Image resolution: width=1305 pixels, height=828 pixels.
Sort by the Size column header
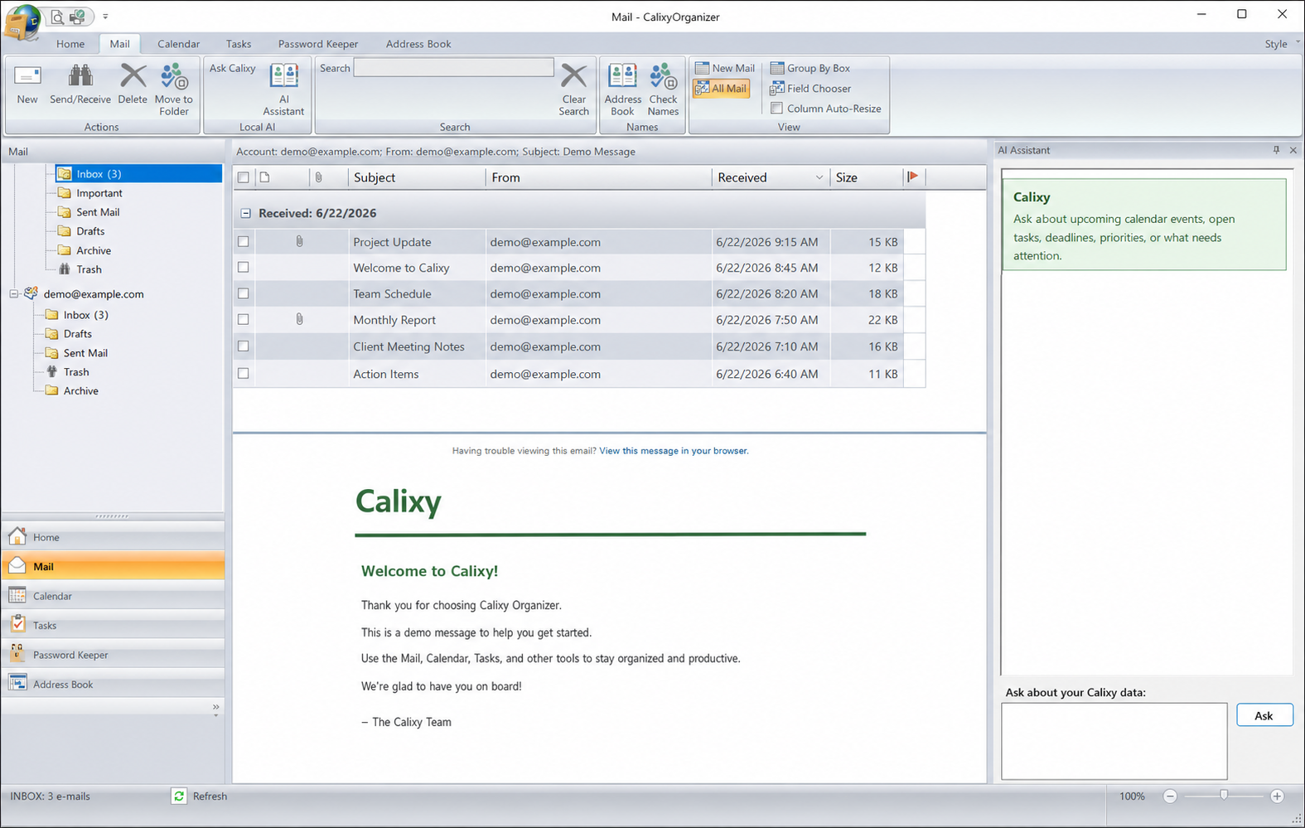point(867,177)
